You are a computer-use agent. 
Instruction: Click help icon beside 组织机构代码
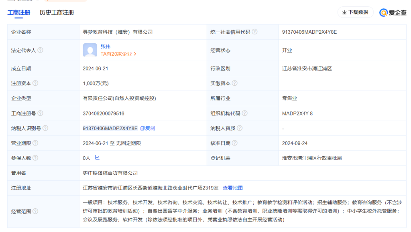pyautogui.click(x=244, y=113)
